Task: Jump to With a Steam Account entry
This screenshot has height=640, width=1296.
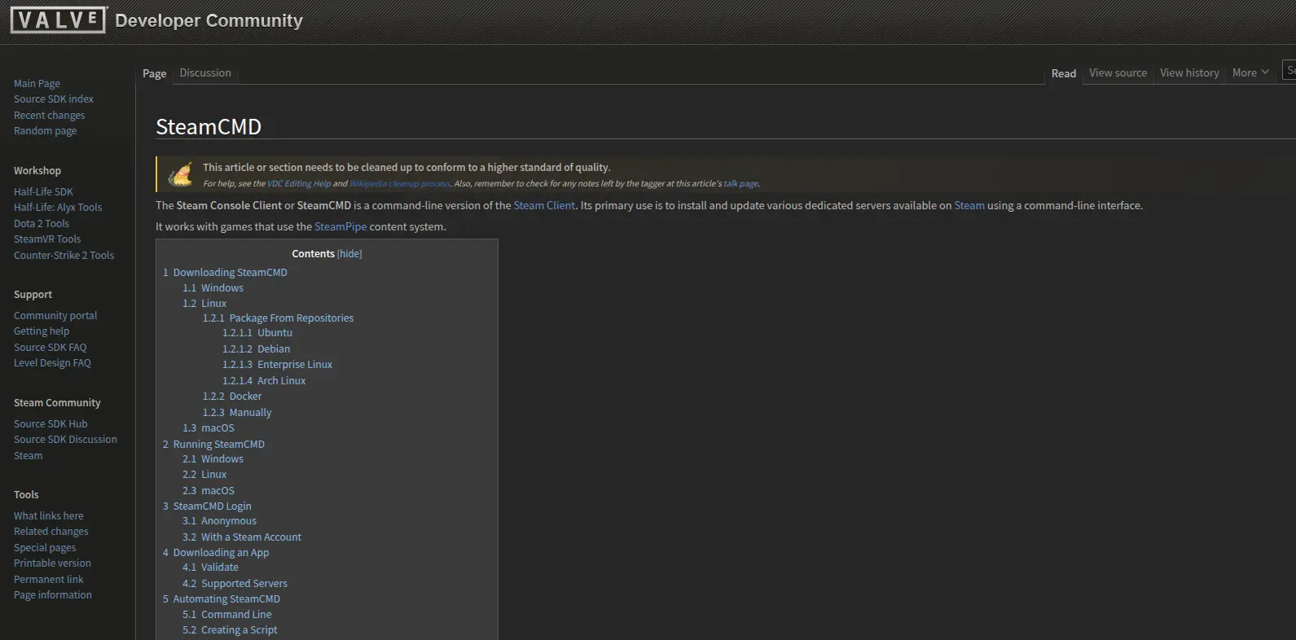Action: 242,537
